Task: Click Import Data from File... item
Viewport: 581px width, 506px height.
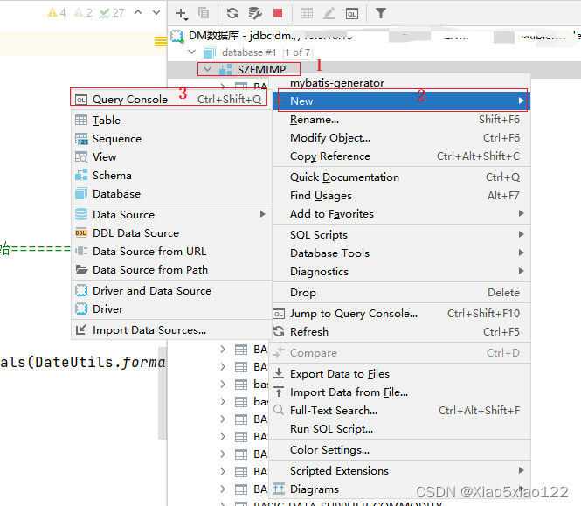Action: [401, 392]
